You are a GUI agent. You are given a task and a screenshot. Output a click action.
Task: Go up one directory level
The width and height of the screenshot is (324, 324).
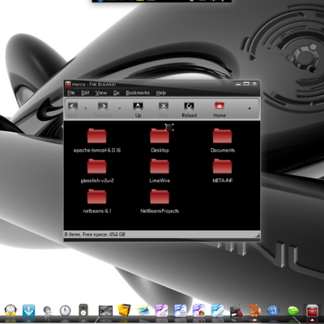pyautogui.click(x=138, y=109)
